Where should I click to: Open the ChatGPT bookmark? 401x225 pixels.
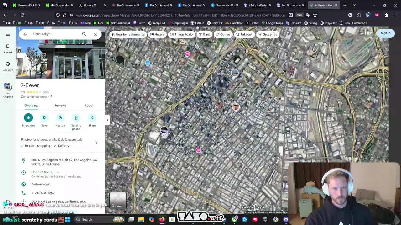(x=214, y=23)
